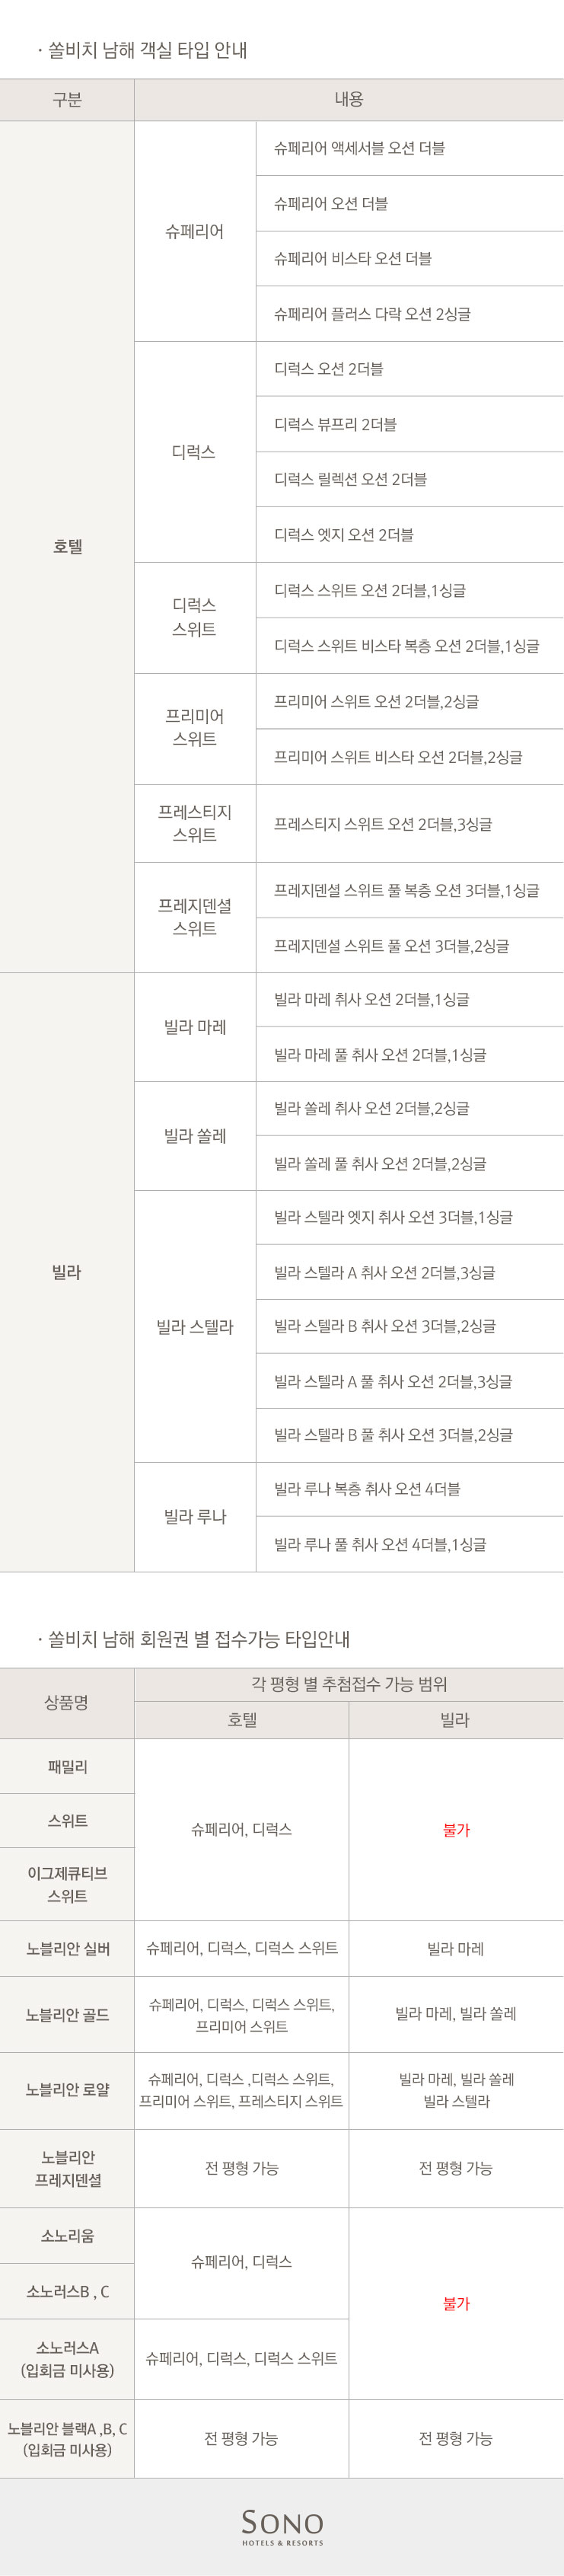The image size is (564, 2576).
Task: Select the 호텔 category cell
Action: [67, 546]
